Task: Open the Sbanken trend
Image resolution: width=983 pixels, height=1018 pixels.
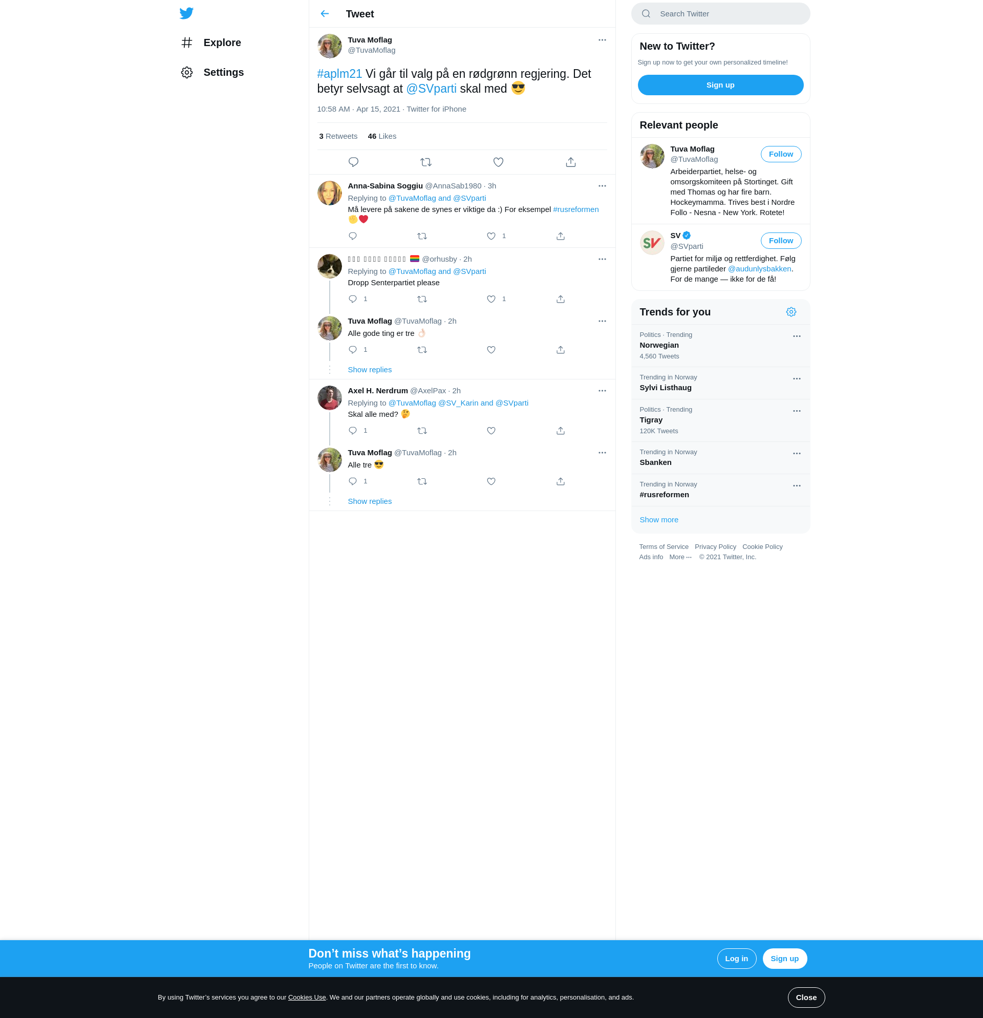Action: click(720, 458)
